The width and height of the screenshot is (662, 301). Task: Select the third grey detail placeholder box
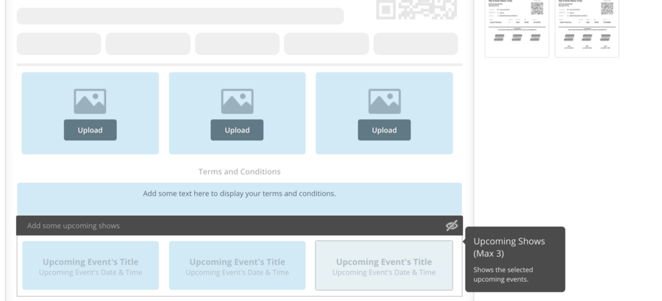point(237,44)
